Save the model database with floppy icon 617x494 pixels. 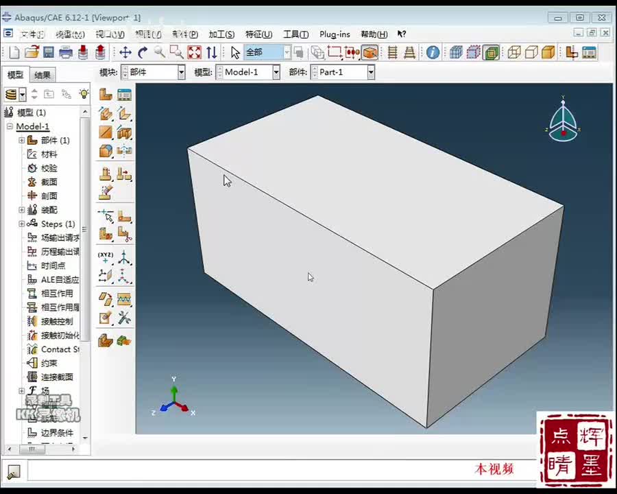click(49, 52)
